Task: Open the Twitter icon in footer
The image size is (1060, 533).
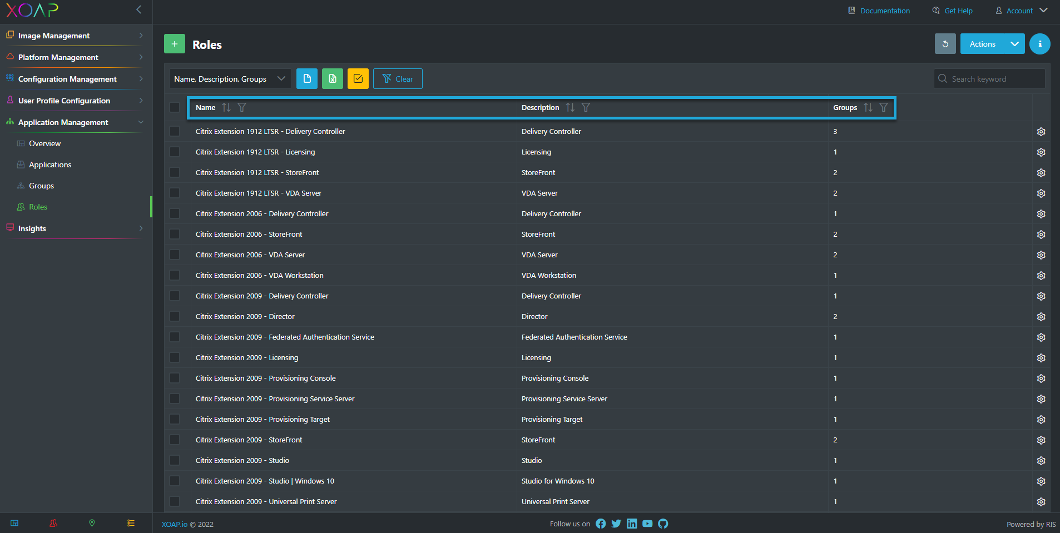Action: (616, 524)
